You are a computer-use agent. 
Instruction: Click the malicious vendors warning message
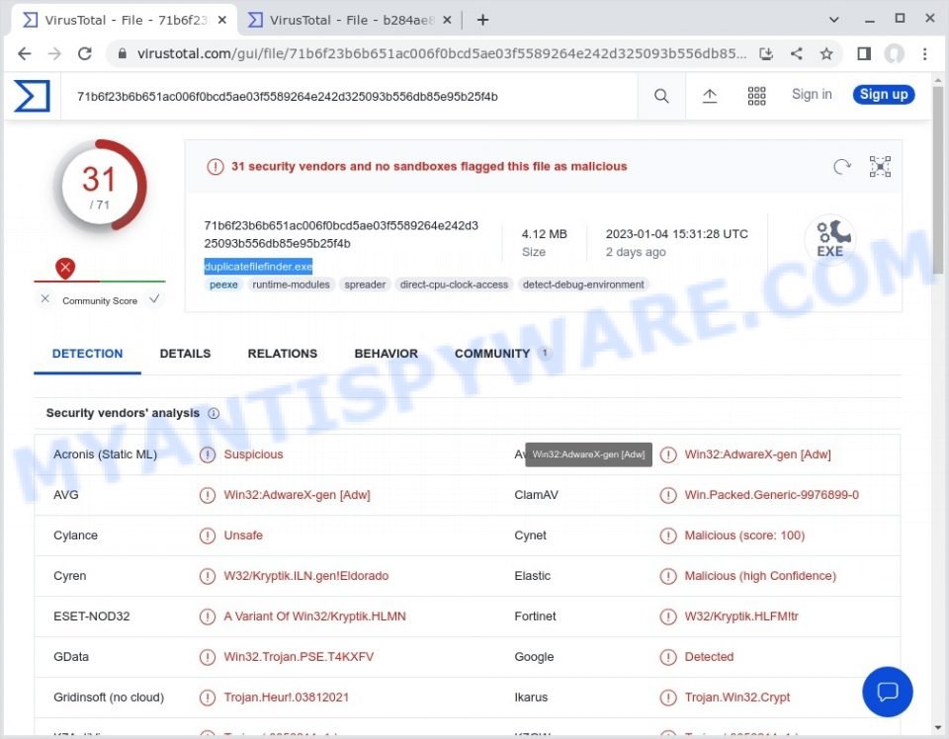click(429, 166)
